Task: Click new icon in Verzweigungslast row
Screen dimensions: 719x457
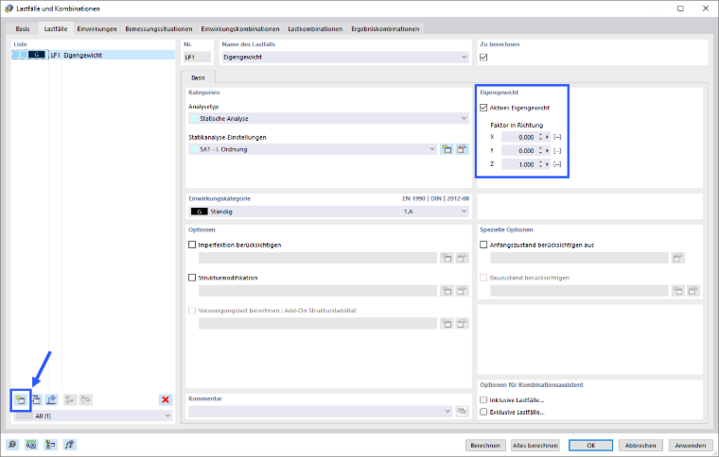Action: point(447,324)
